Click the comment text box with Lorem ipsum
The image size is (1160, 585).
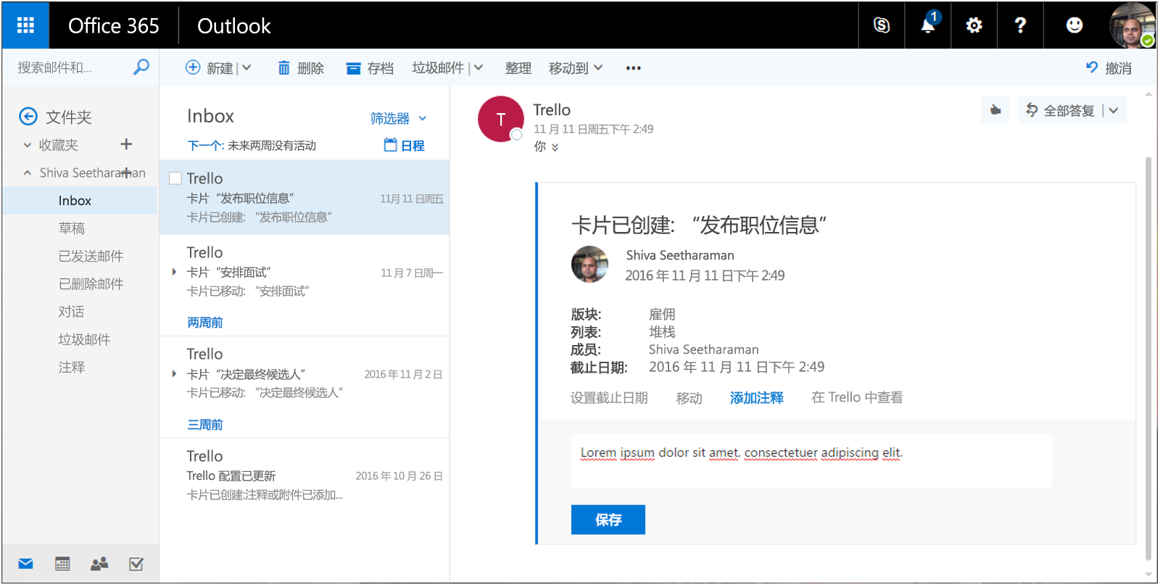(811, 460)
